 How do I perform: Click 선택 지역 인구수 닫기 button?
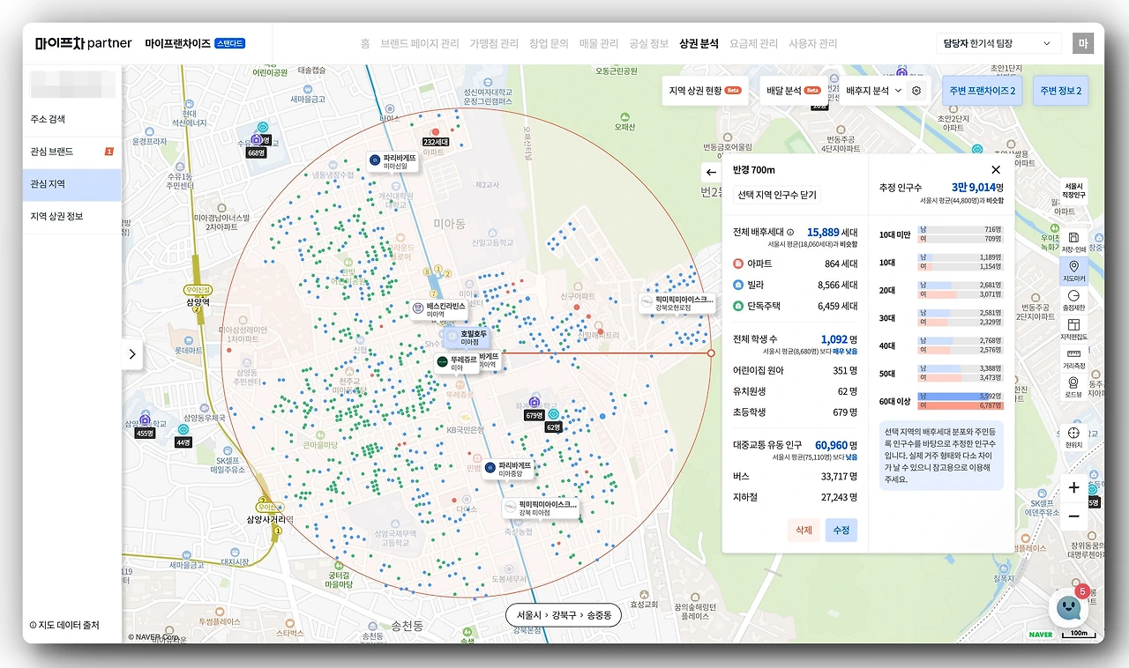coord(777,195)
